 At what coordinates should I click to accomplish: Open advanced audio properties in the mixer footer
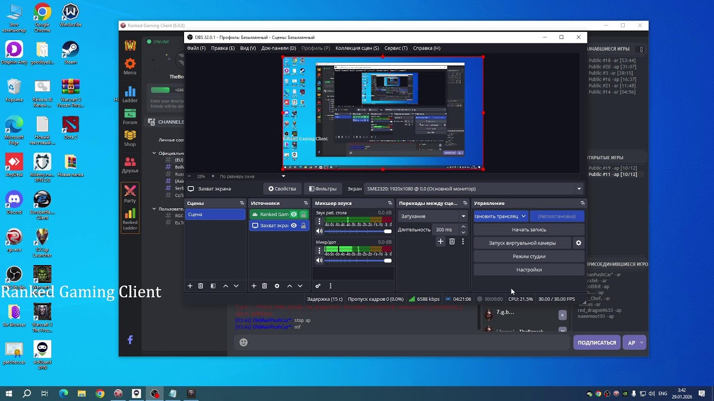click(318, 286)
